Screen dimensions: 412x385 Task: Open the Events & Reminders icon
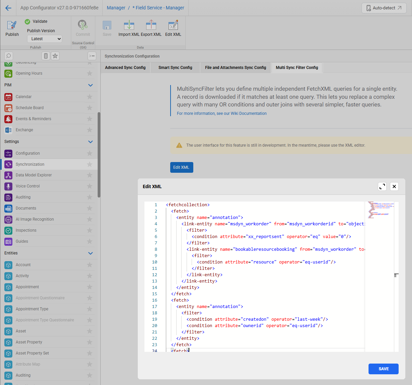pos(8,119)
